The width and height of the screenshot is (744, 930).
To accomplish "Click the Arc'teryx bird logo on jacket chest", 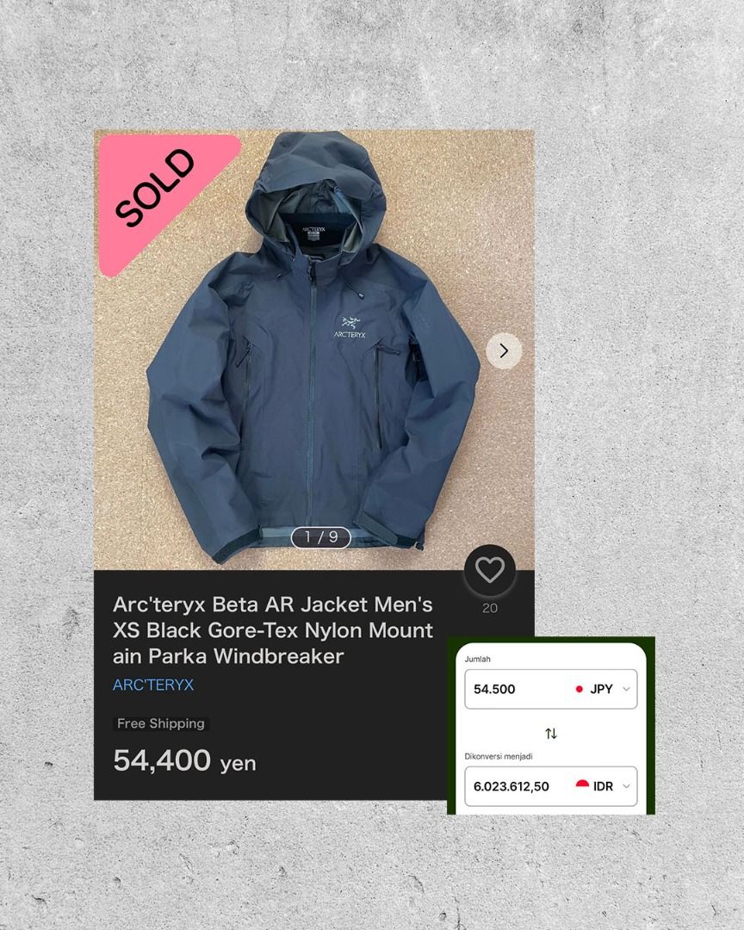I will tap(350, 327).
